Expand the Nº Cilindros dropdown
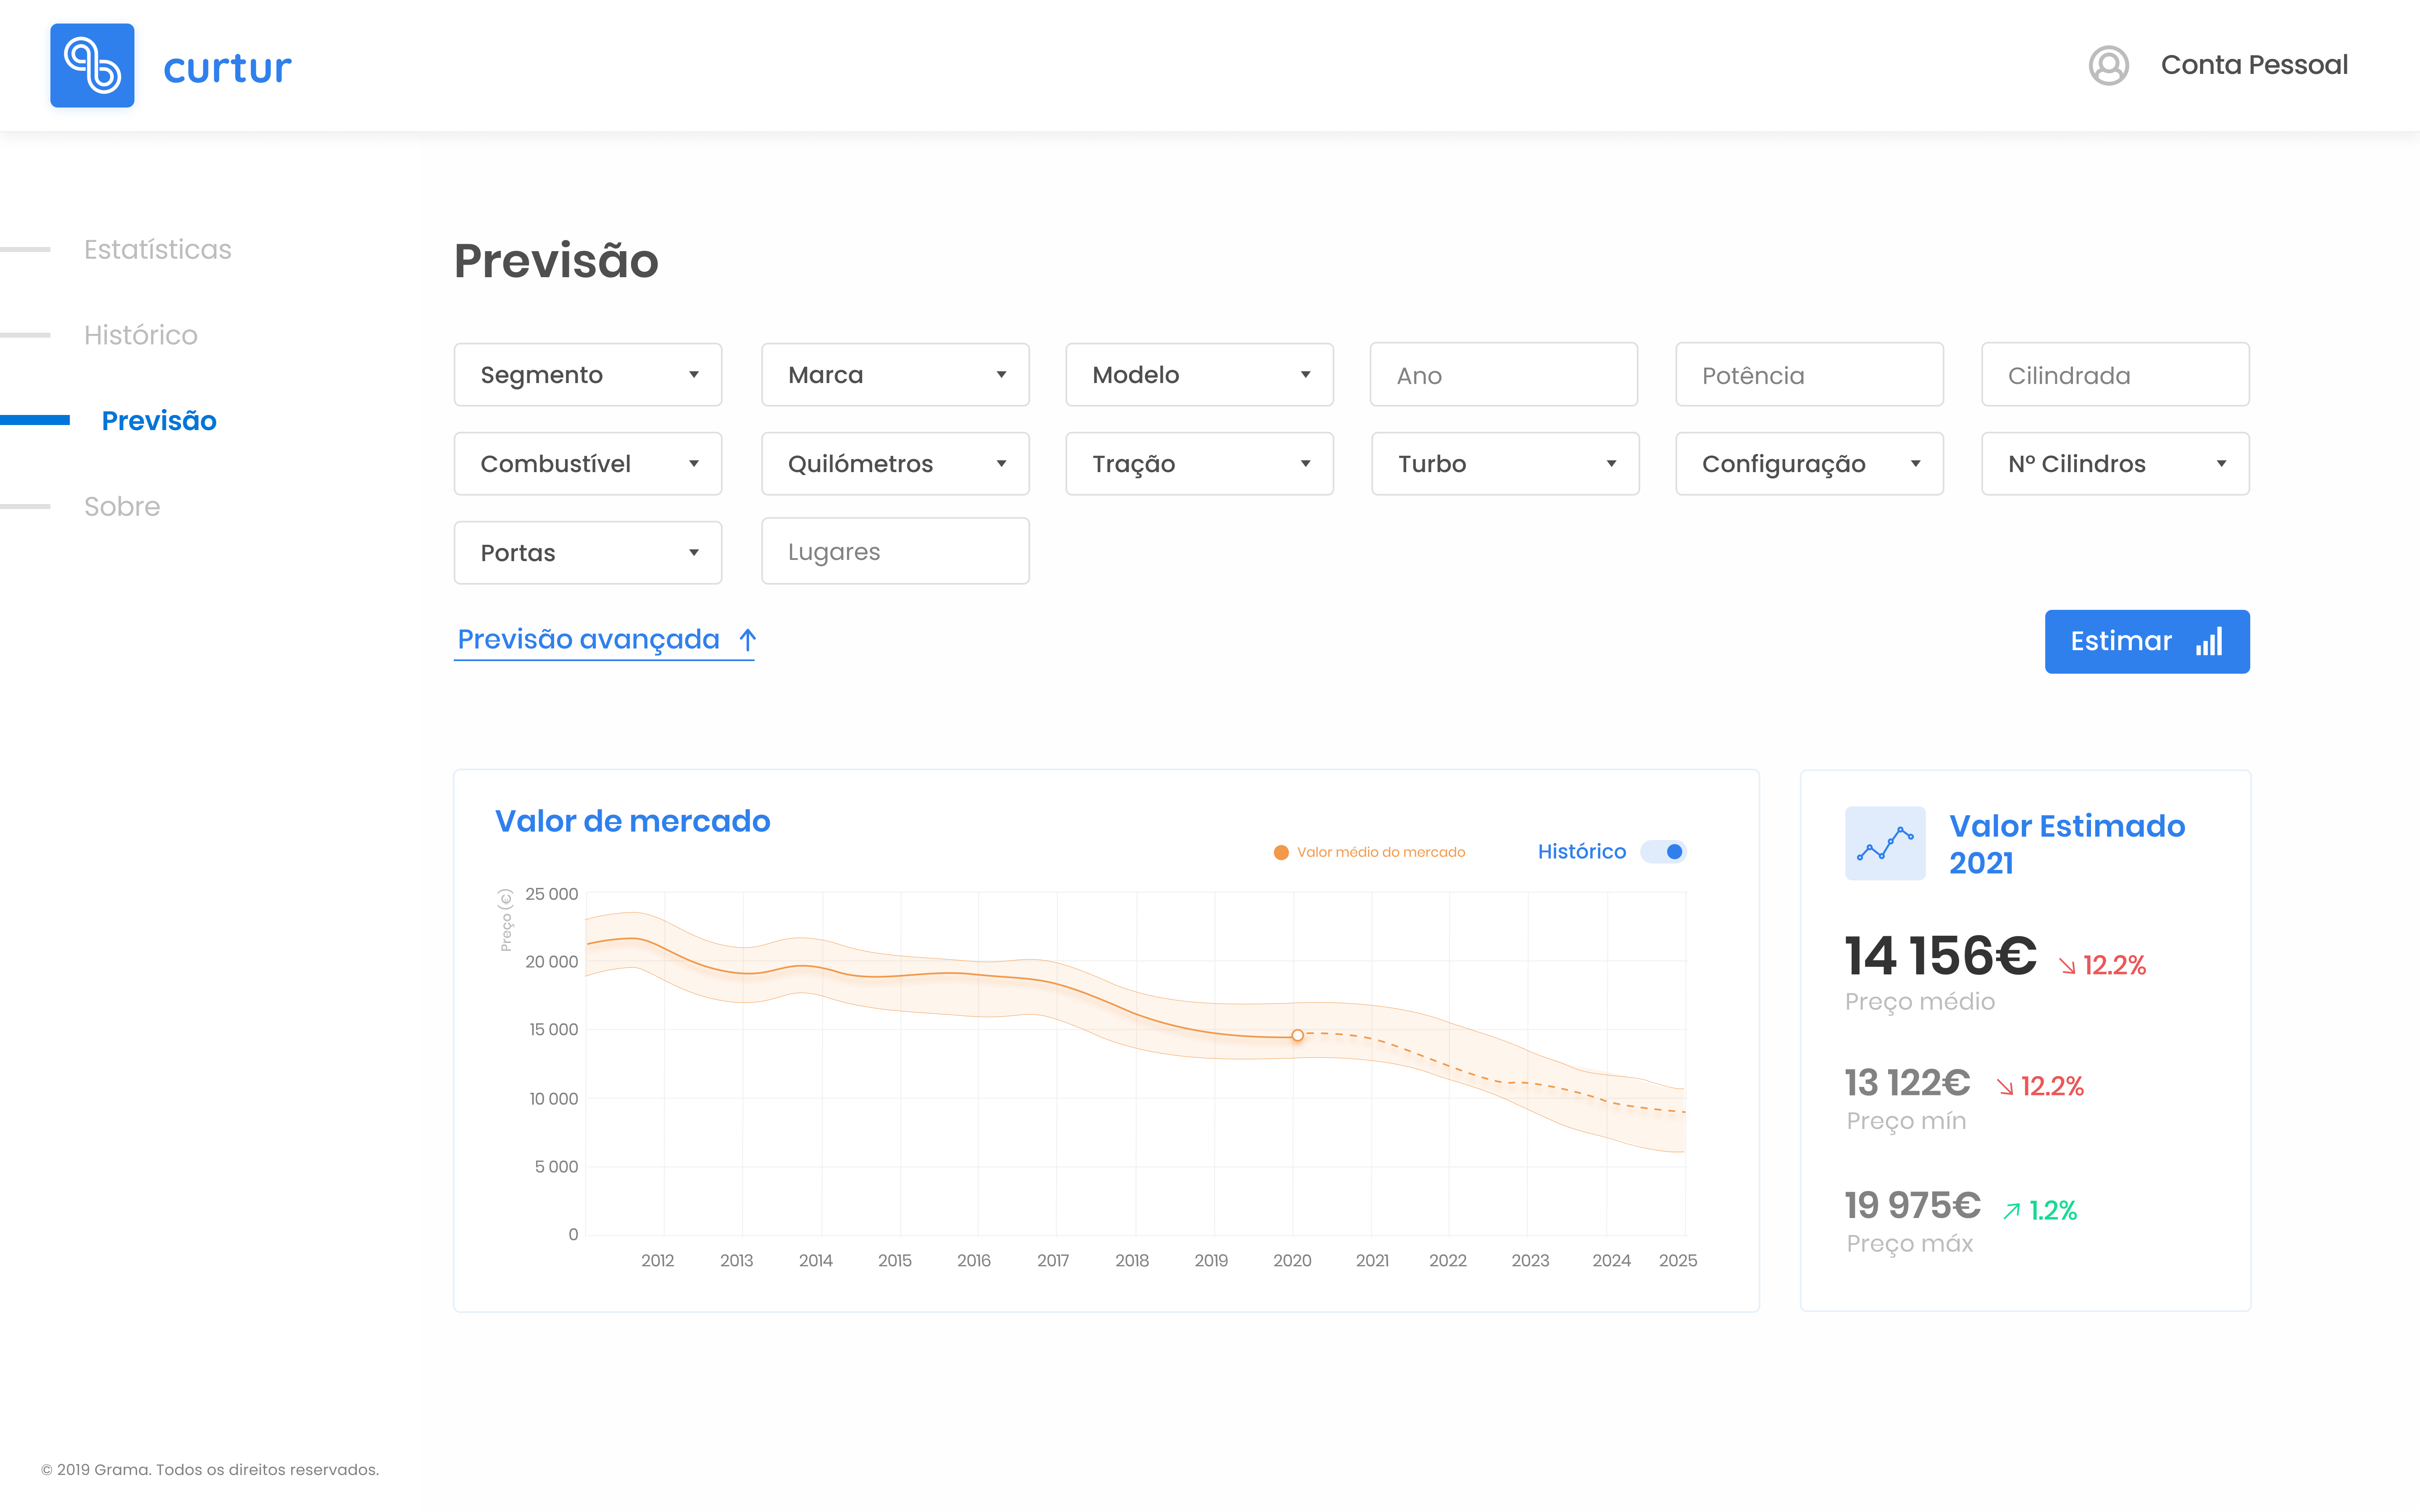Viewport: 2420px width, 1512px height. click(x=2115, y=464)
